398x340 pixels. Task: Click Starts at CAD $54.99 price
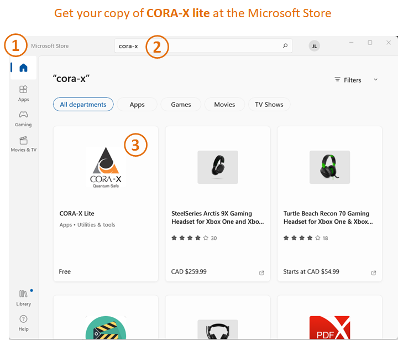coord(311,271)
